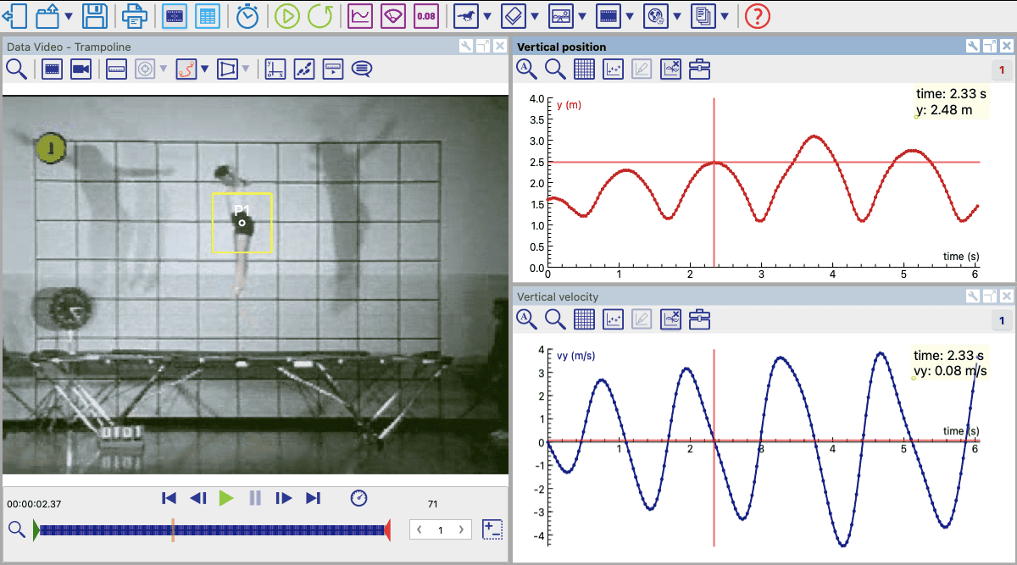Viewport: 1017px width, 565px height.
Task: Select the Data Video - Trampoline title bar
Action: coord(69,47)
